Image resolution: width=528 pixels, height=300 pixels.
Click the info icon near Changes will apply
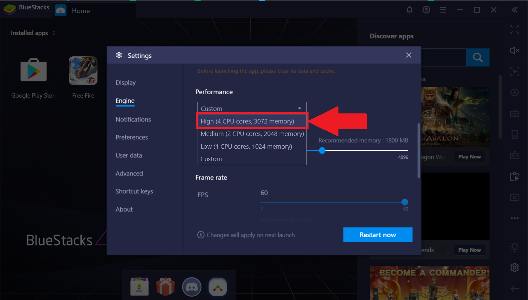tap(201, 235)
